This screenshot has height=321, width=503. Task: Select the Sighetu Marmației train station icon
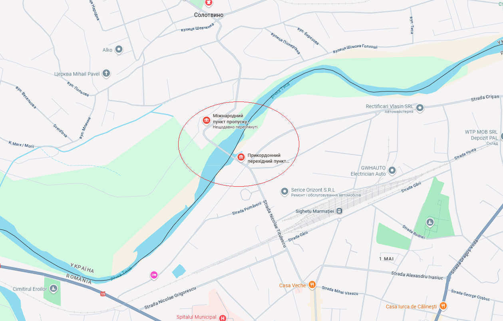click(x=339, y=211)
